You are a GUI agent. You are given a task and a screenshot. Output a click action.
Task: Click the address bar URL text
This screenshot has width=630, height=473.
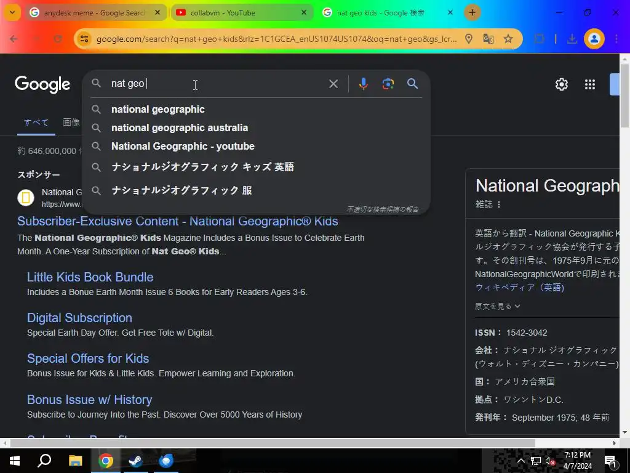pos(276,39)
